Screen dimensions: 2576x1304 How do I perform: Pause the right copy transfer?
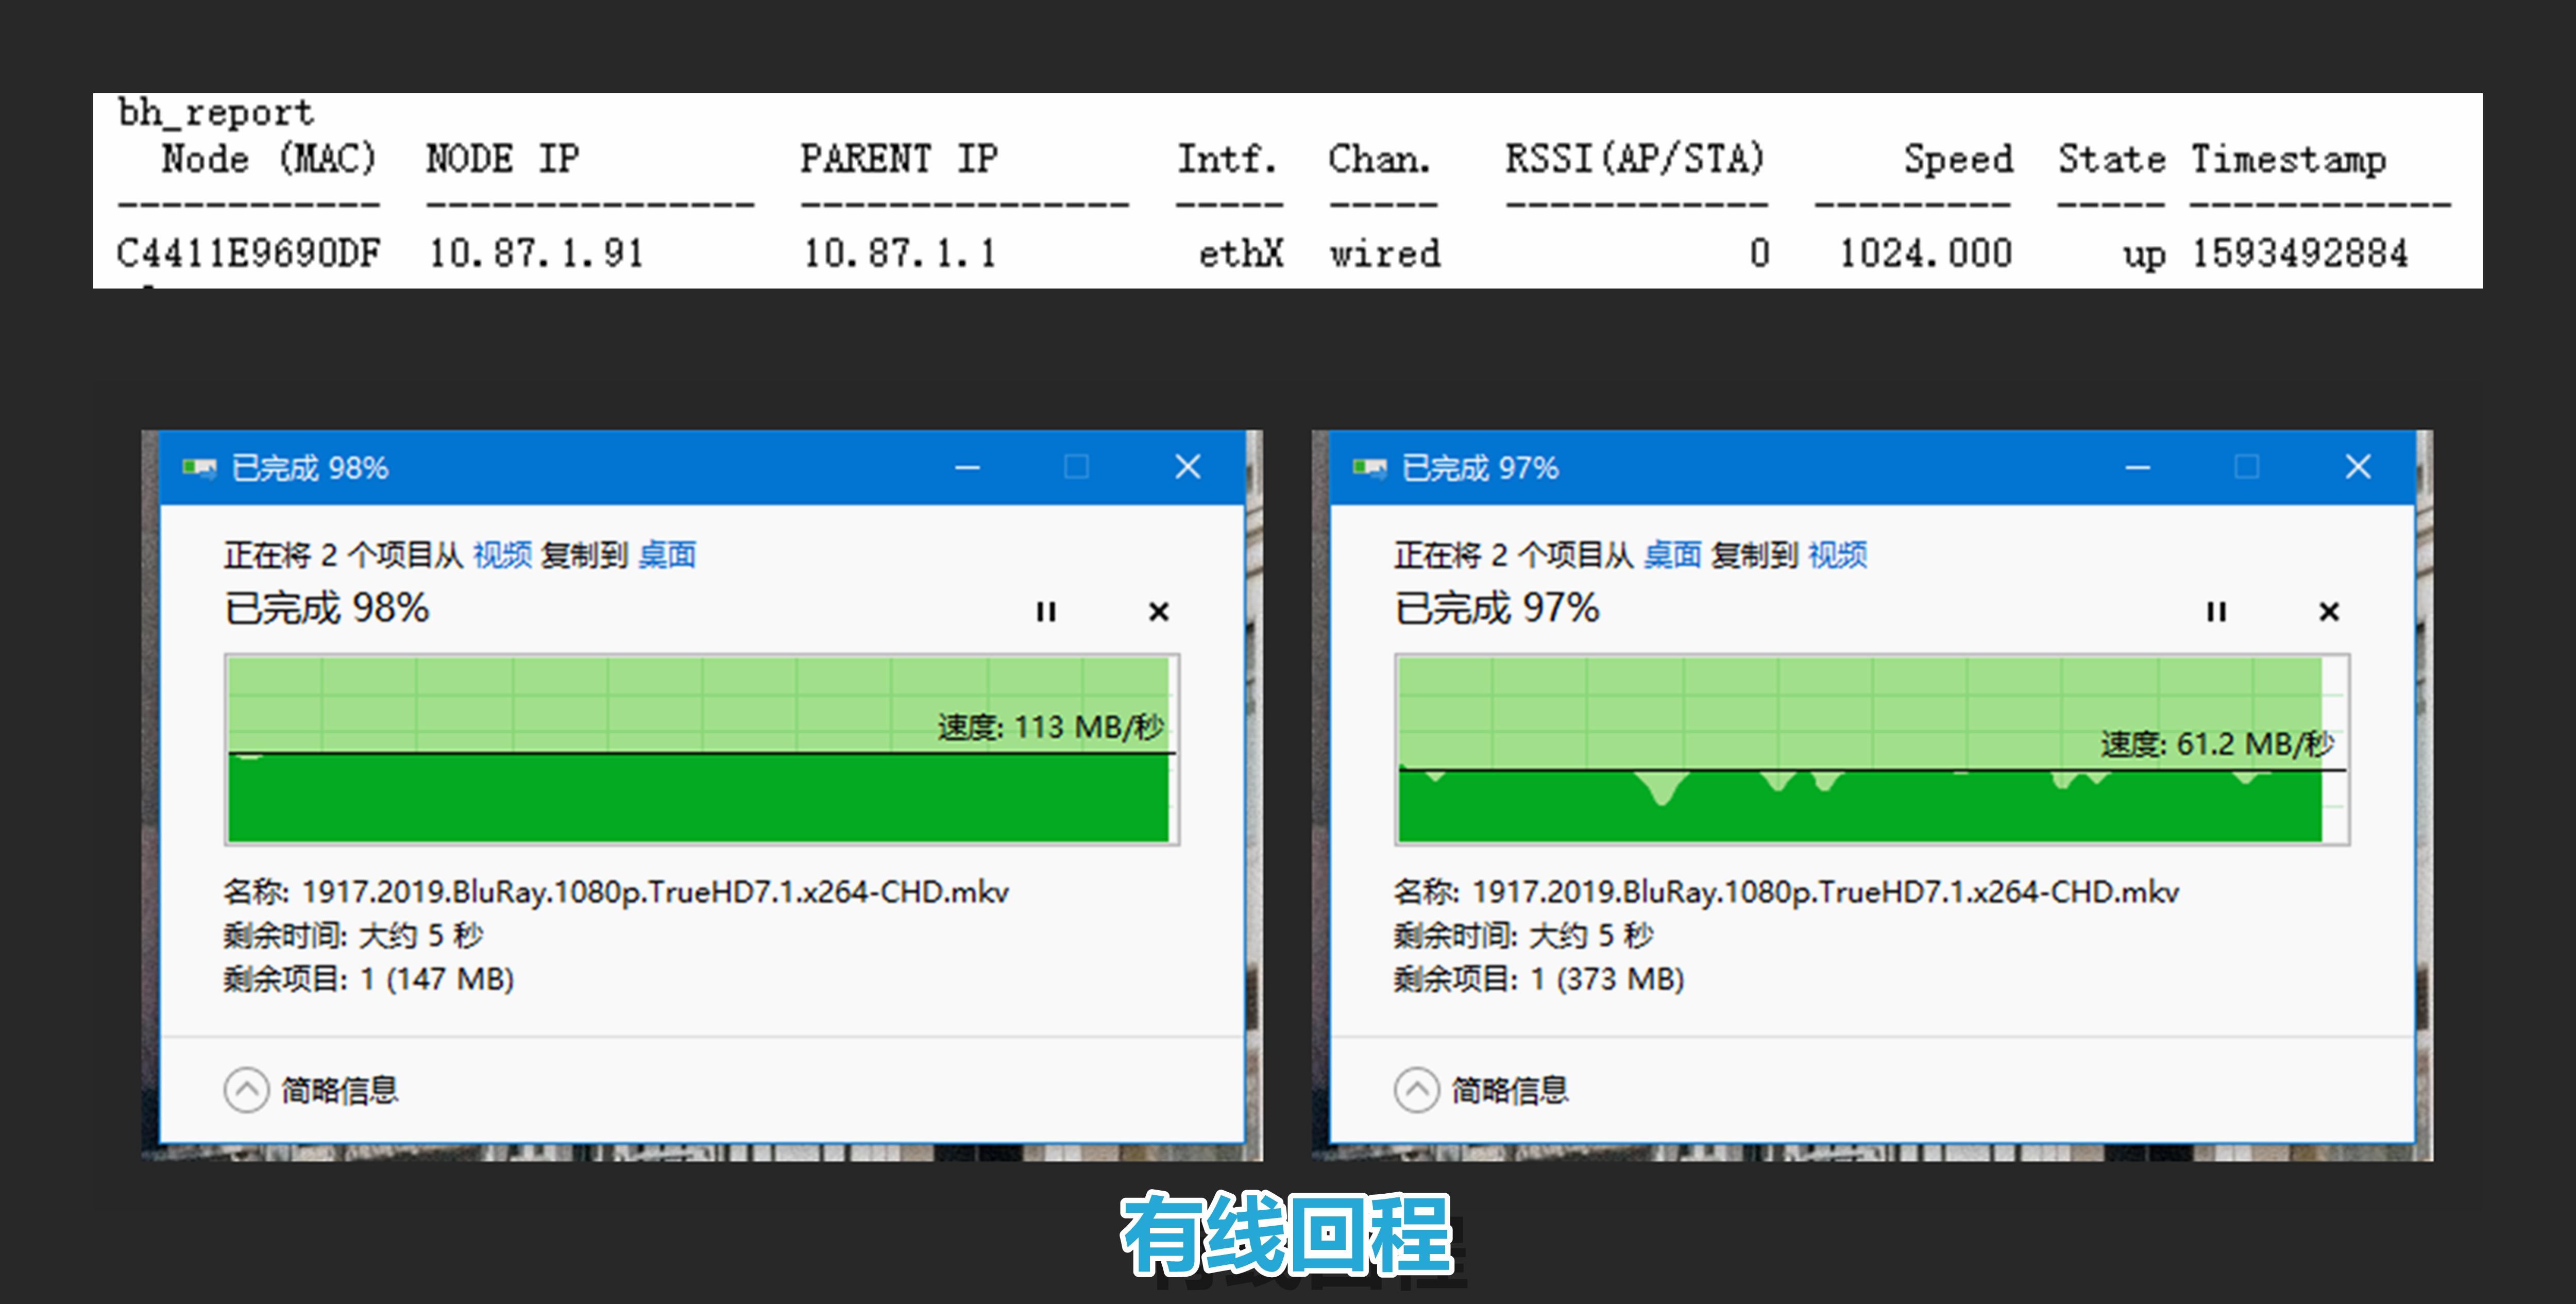pyautogui.click(x=2216, y=611)
